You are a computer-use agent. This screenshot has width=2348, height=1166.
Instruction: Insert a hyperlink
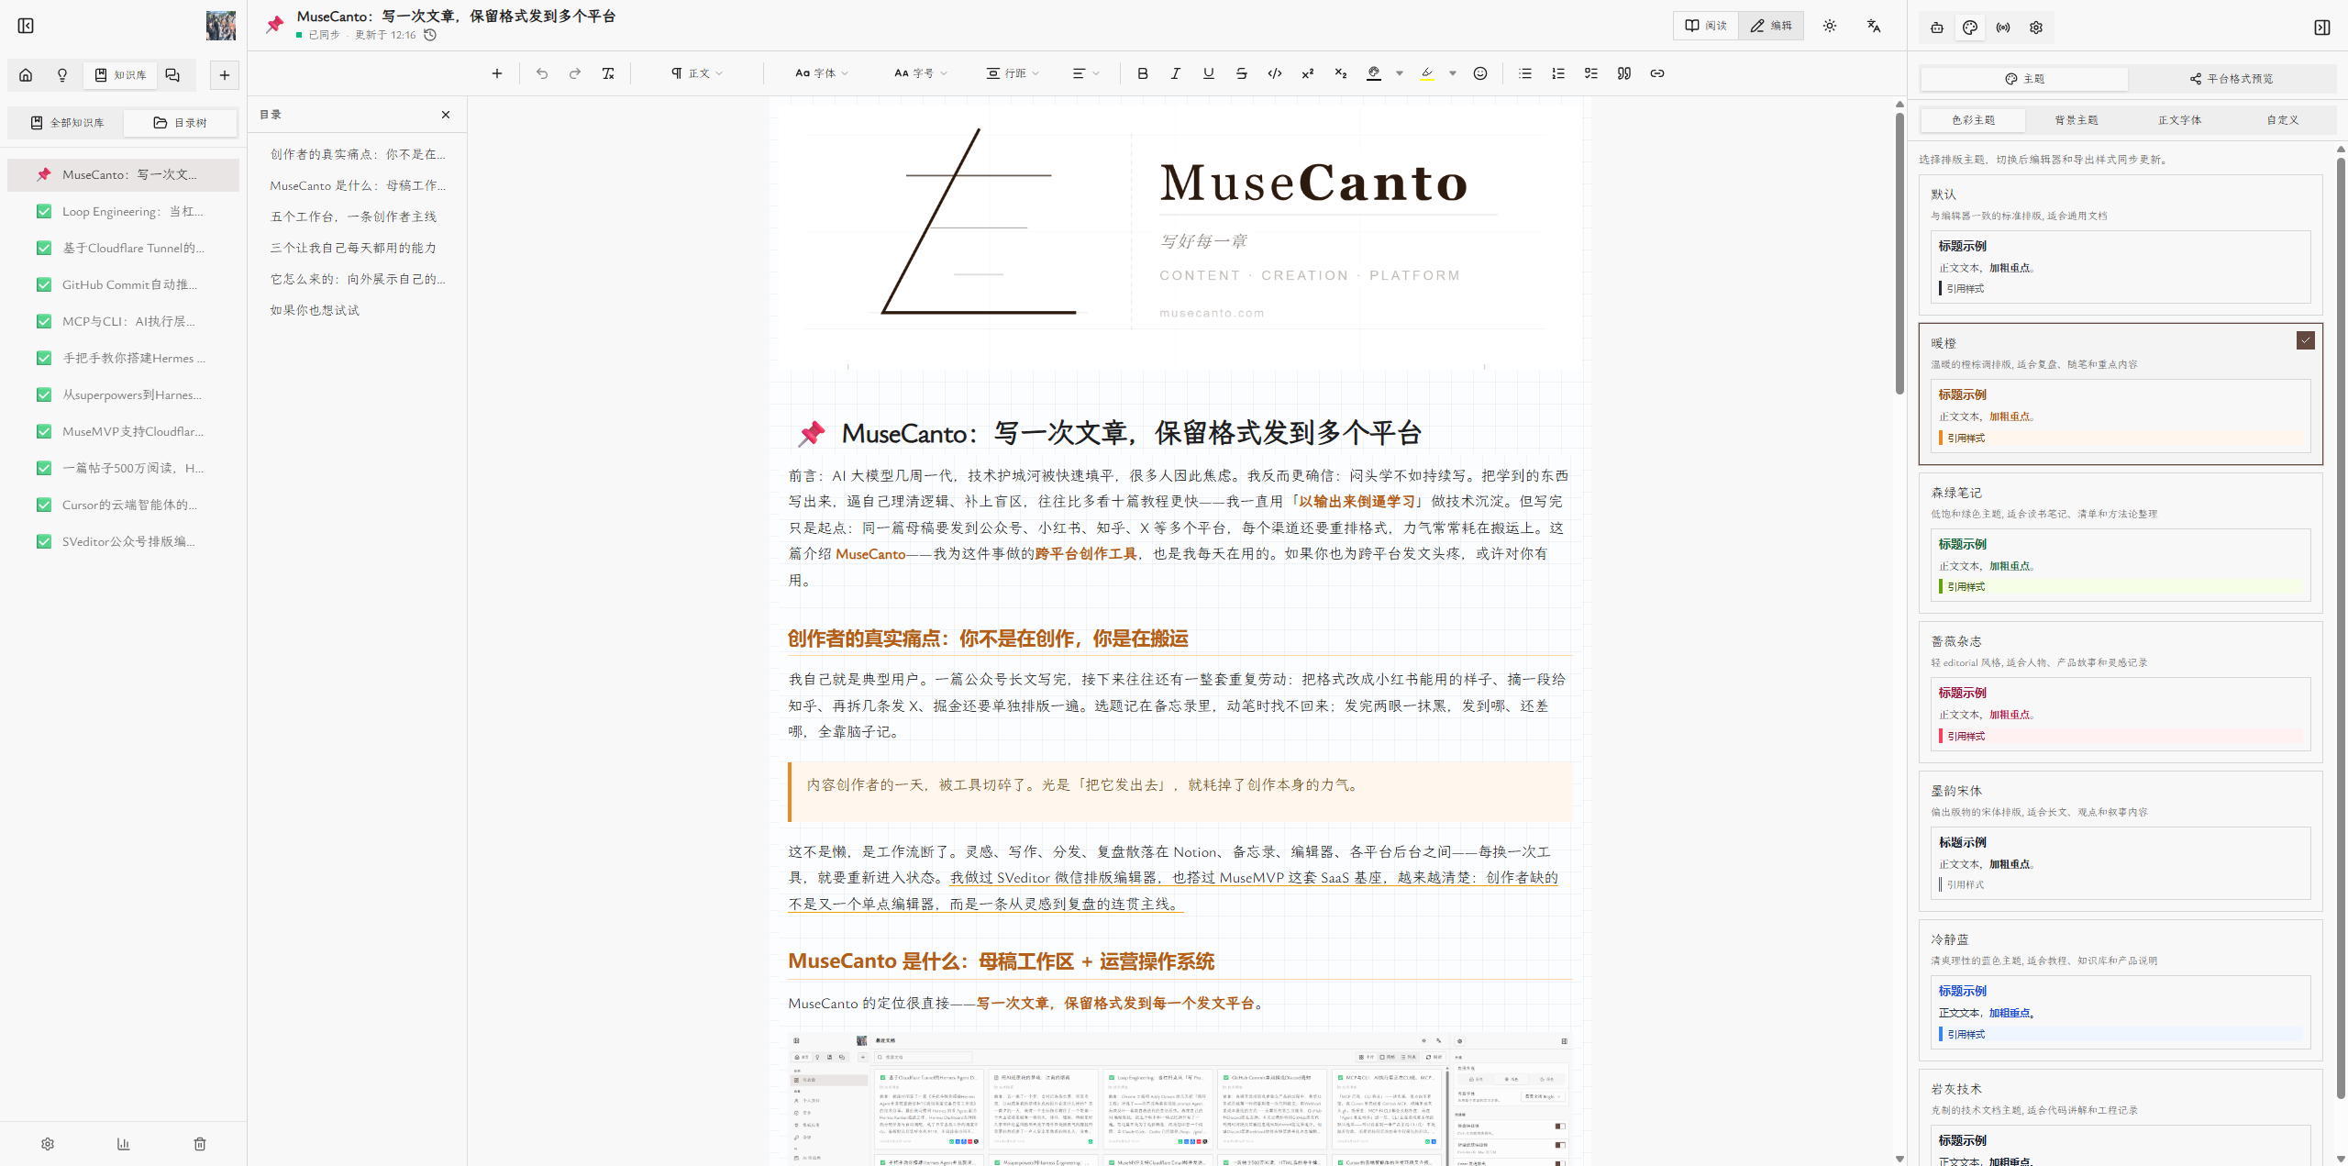click(x=1657, y=73)
